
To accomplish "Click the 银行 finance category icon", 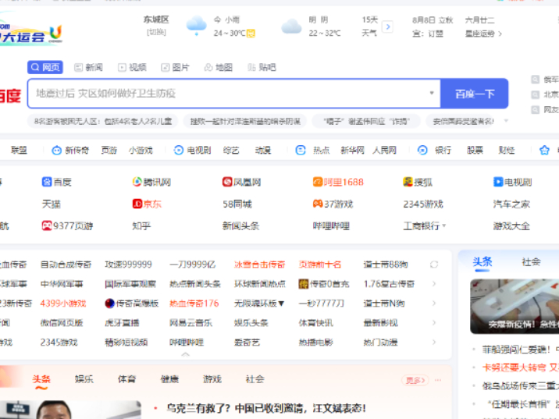I will pyautogui.click(x=422, y=151).
